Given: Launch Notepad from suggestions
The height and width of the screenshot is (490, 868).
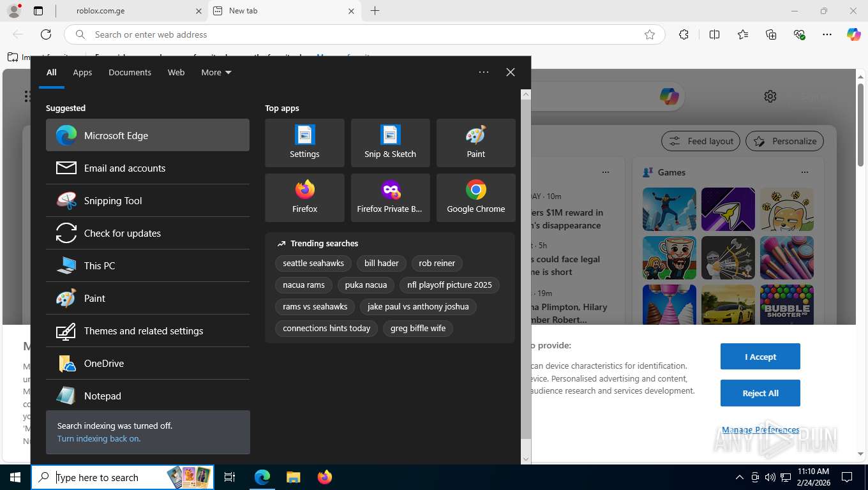Looking at the screenshot, I should 147,396.
